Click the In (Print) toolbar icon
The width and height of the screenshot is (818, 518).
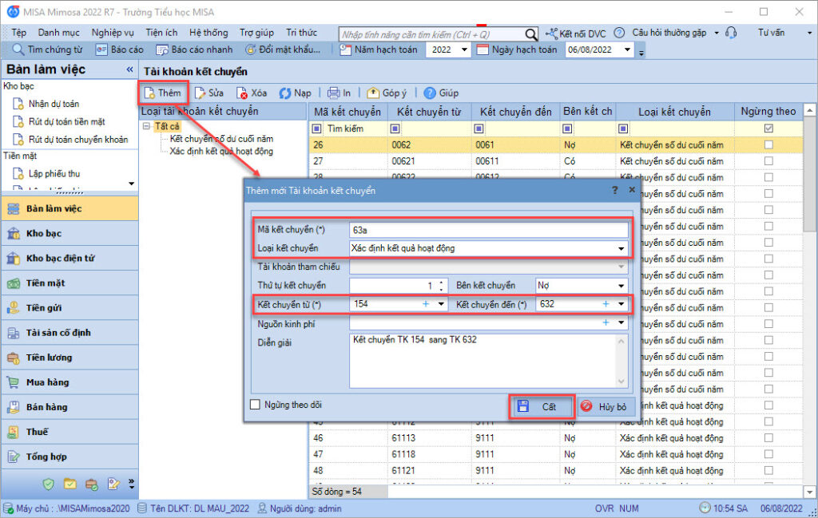(x=334, y=93)
